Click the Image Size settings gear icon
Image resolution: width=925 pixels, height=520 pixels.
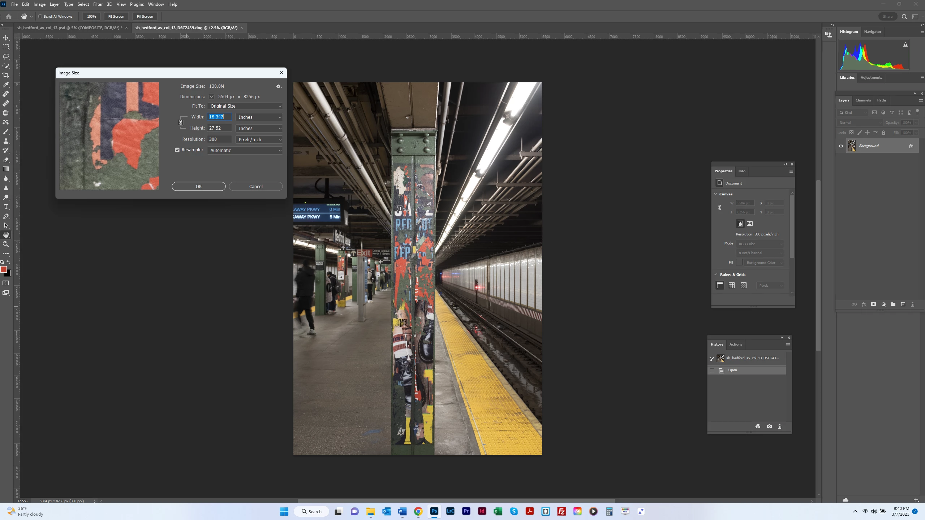tap(278, 86)
